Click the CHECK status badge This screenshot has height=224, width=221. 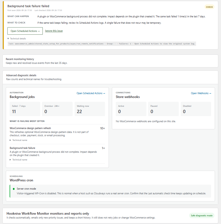click(209, 7)
